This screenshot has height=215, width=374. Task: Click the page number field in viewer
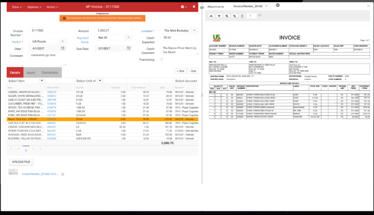[252, 16]
